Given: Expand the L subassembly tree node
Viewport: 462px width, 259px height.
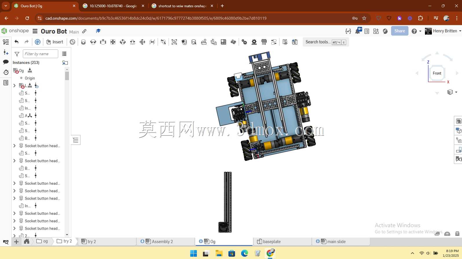Looking at the screenshot, I should click(x=14, y=86).
